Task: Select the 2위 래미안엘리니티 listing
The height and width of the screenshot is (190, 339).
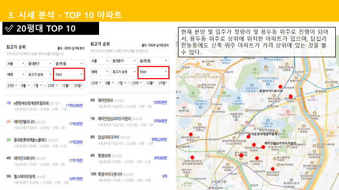Action: tap(45, 125)
